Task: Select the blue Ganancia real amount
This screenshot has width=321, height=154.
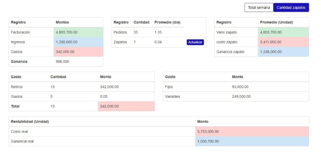Action: click(252, 141)
